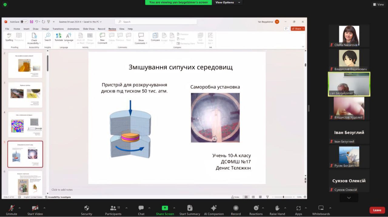Unmute the microphone

click(12, 210)
